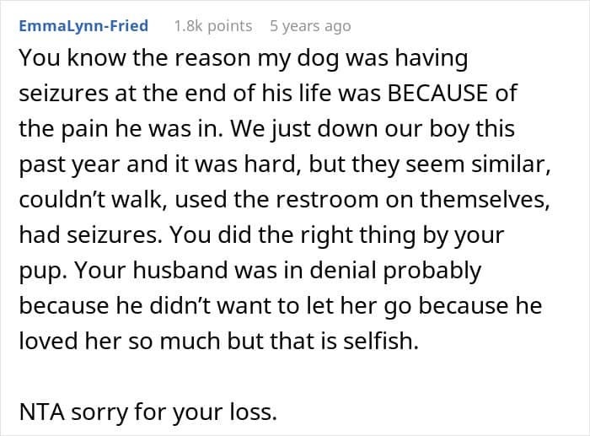This screenshot has height=436, width=590.
Task: Click the word 'probably' ending a line
Action: pyautogui.click(x=432, y=271)
